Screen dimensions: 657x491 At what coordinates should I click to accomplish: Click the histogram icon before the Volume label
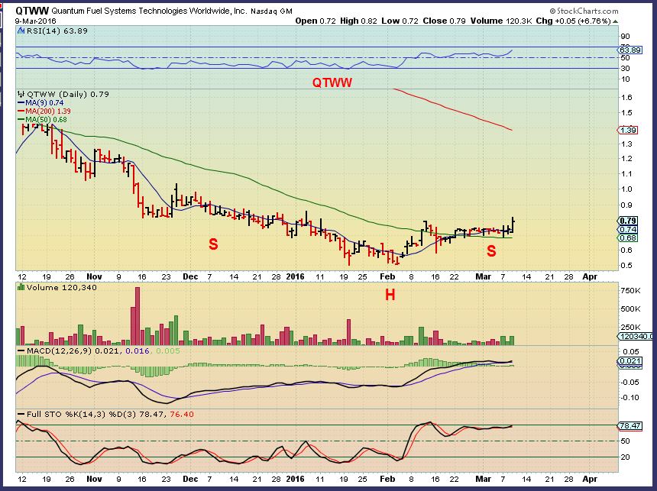tap(21, 287)
